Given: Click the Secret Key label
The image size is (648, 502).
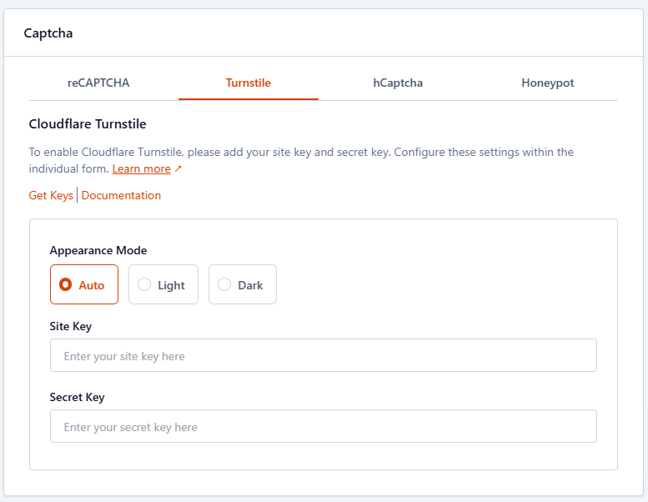Looking at the screenshot, I should tap(78, 397).
